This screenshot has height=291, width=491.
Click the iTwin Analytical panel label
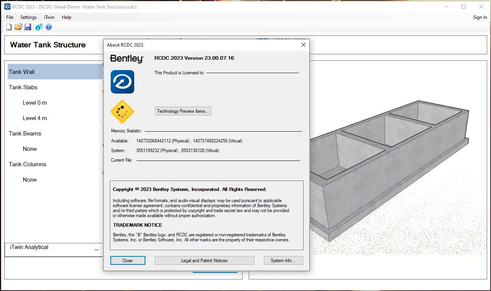(29, 247)
